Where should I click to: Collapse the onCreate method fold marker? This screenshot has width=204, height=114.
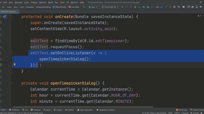coord(11,17)
